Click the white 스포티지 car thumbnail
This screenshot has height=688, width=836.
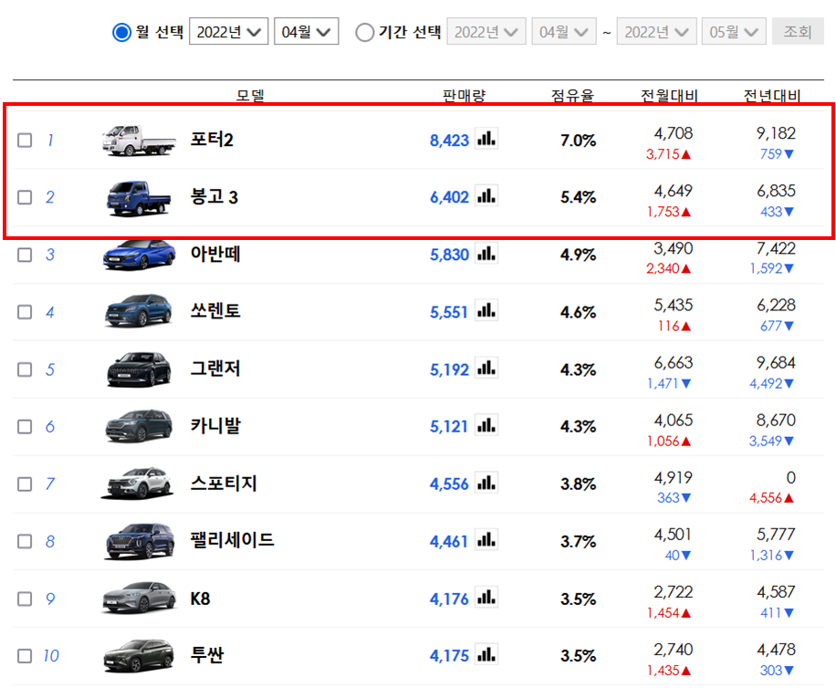pyautogui.click(x=138, y=484)
